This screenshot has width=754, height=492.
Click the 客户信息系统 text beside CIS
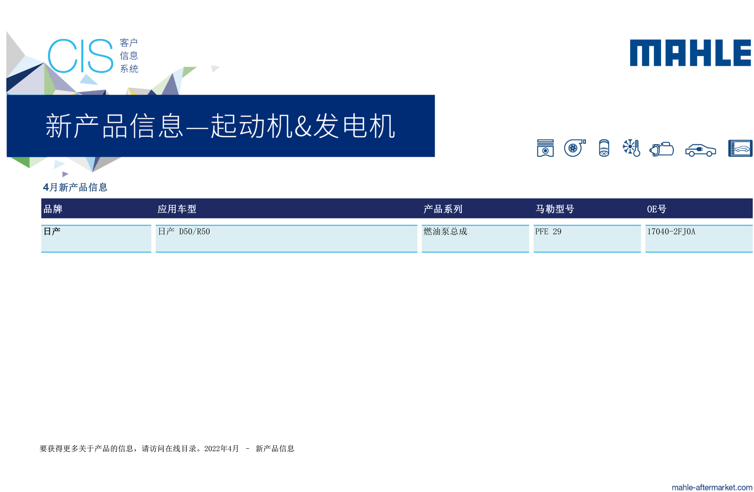coord(129,56)
